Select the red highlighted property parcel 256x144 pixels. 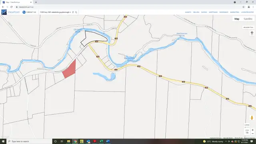click(70, 70)
